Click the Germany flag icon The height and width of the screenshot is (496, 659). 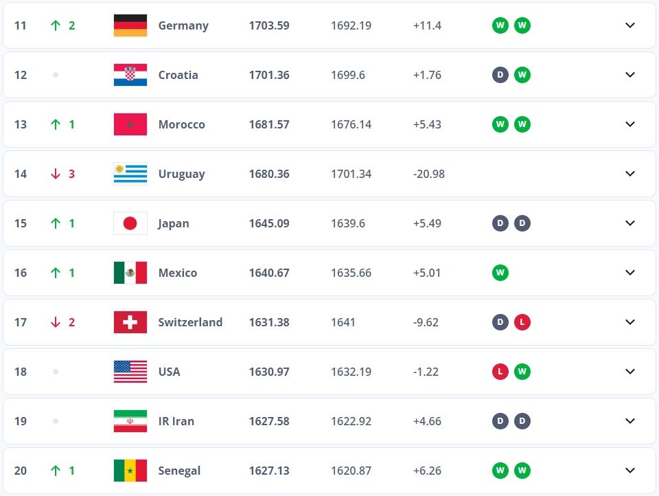[x=130, y=25]
